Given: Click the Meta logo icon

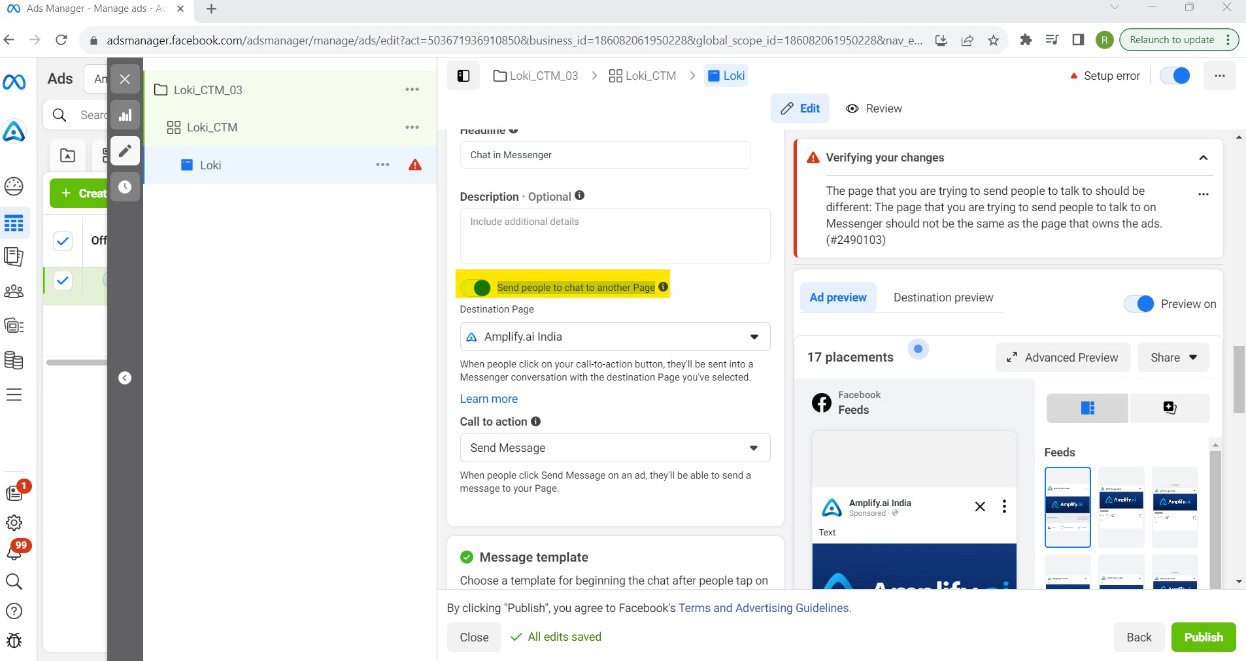Looking at the screenshot, I should pyautogui.click(x=14, y=82).
